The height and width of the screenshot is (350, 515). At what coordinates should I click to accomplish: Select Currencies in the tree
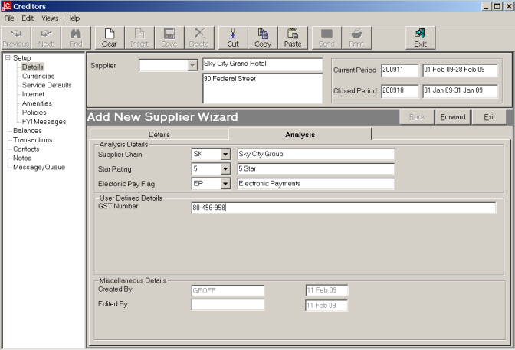pyautogui.click(x=38, y=76)
